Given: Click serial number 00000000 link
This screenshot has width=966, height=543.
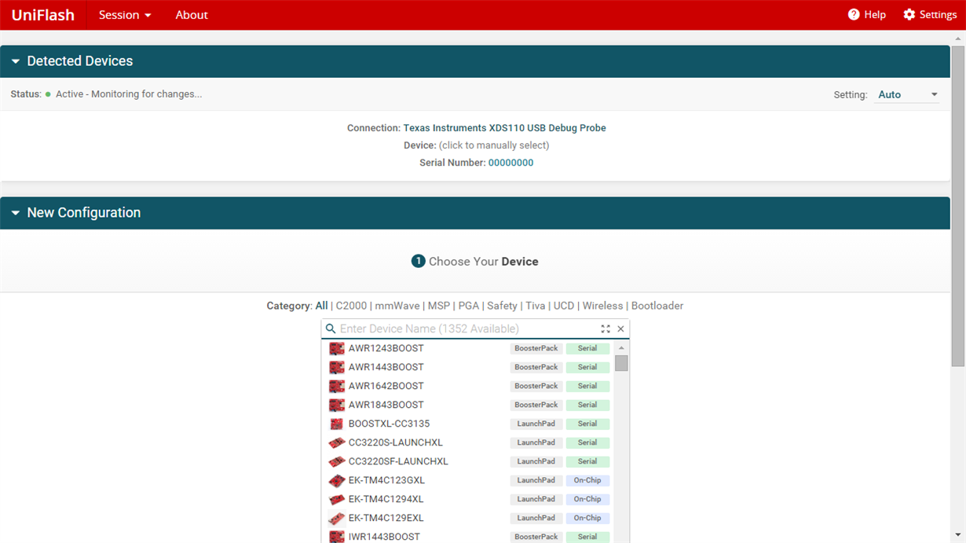Looking at the screenshot, I should coord(511,163).
